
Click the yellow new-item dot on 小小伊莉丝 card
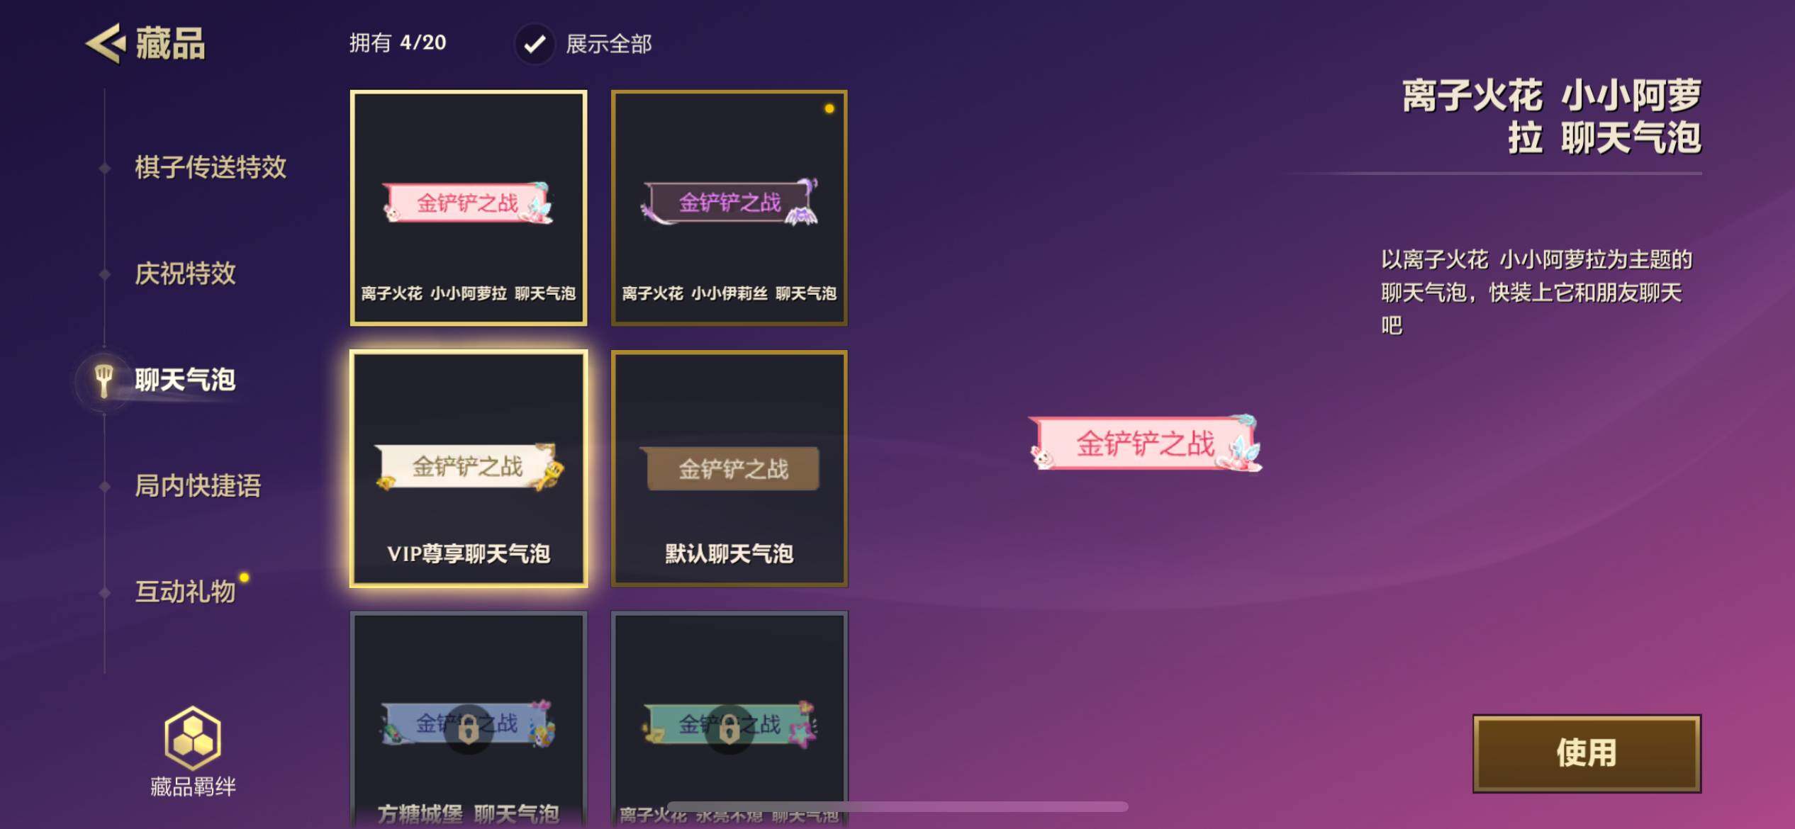pos(829,108)
